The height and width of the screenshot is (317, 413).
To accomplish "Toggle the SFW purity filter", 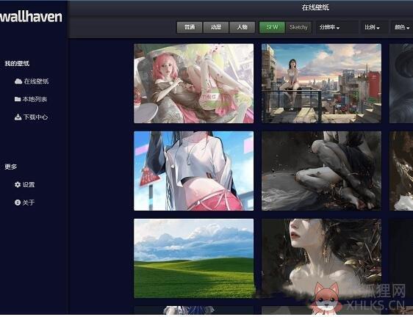I will [272, 27].
